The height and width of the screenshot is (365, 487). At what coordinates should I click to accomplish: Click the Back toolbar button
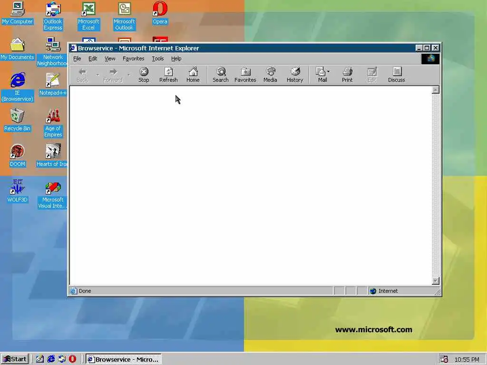coord(82,75)
